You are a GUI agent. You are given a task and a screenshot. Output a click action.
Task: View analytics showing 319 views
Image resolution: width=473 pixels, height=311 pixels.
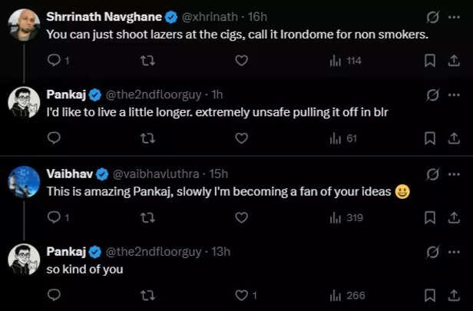coord(345,217)
